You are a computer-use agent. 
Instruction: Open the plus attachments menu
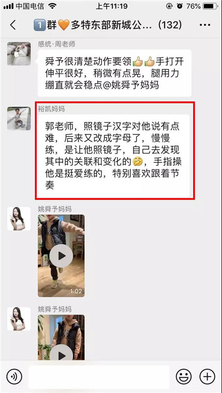(x=207, y=377)
